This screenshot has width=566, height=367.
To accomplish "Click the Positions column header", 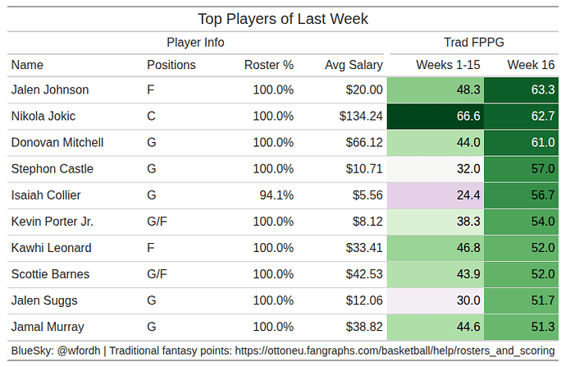I will coord(171,65).
